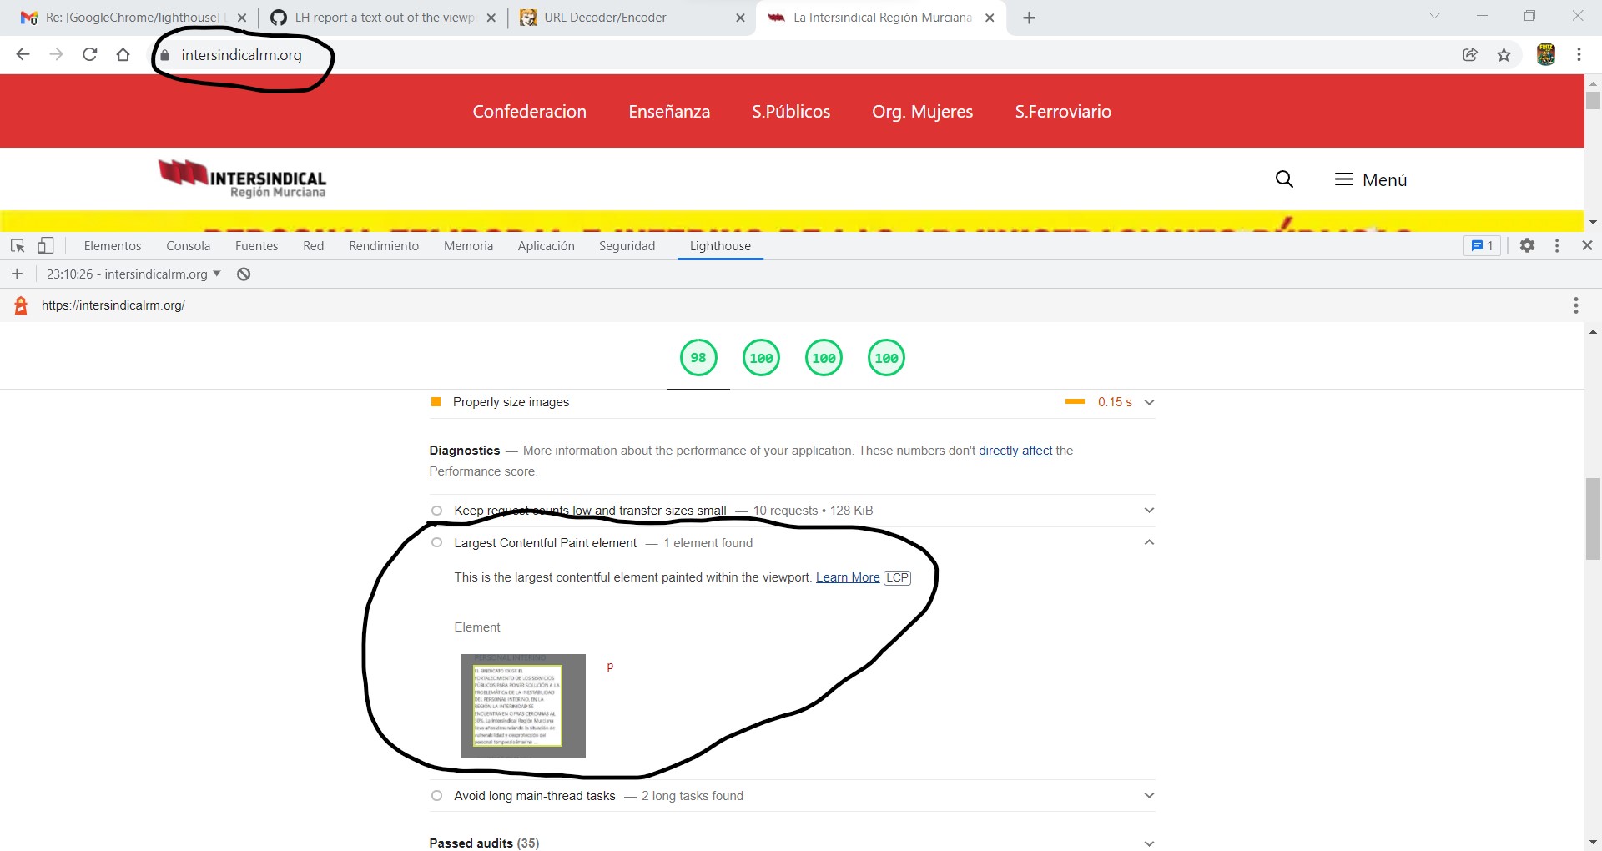Open the Confederacion navigation link
Screen dimensions: 1602x851
[x=529, y=110]
